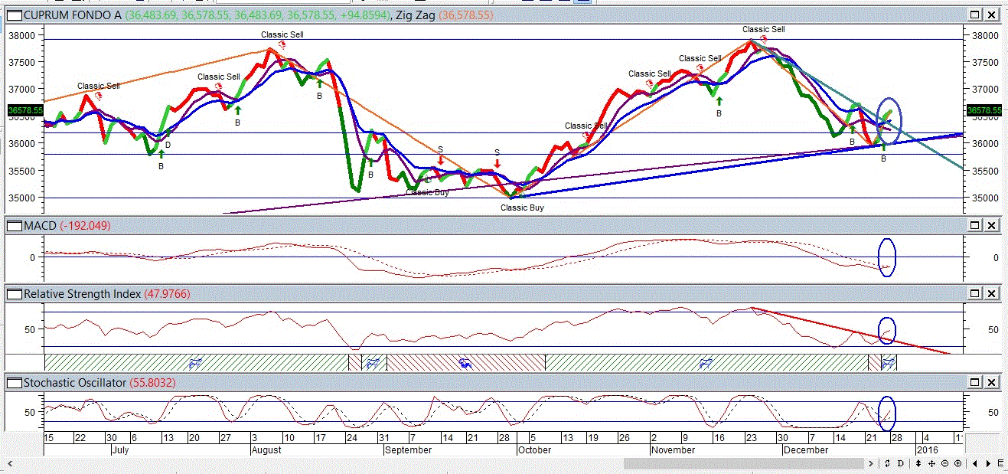Click window icon beside MACD title
The image size is (1008, 474).
(14, 225)
